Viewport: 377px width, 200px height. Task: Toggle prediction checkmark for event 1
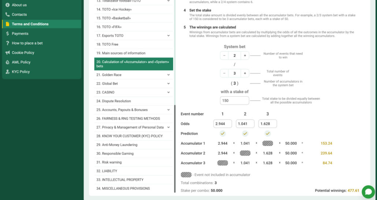pyautogui.click(x=223, y=134)
